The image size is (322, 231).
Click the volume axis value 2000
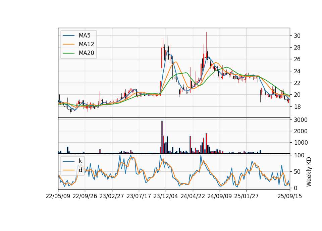301,131
